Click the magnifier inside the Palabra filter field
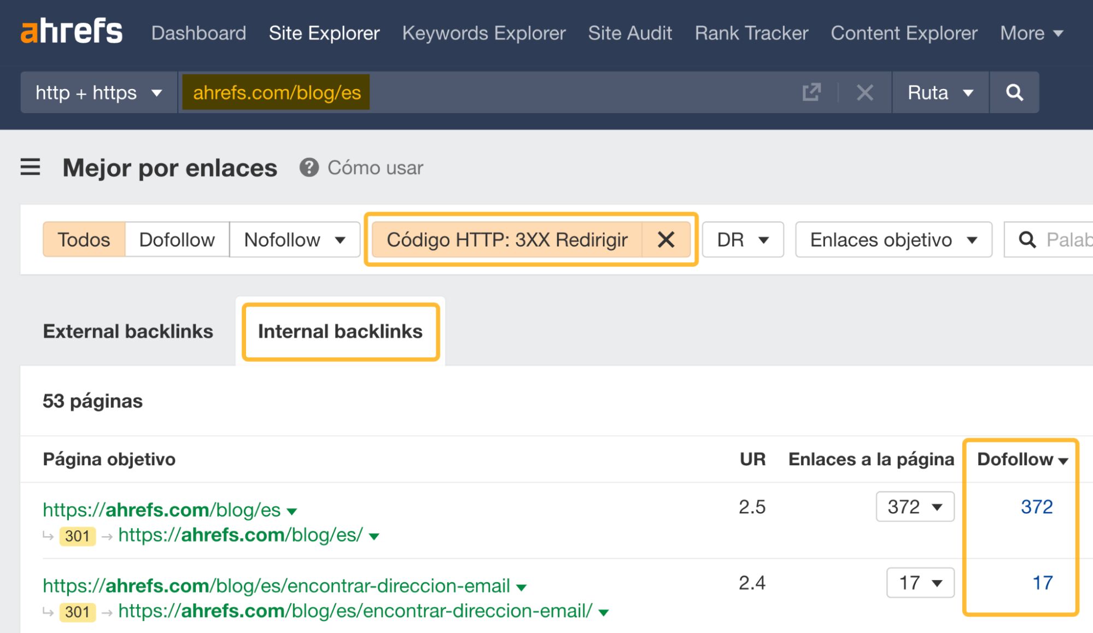 pyautogui.click(x=1027, y=239)
